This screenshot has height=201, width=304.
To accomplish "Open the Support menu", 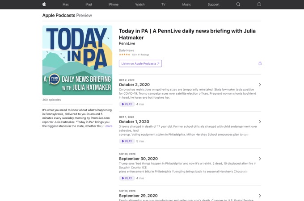I will pos(213,4).
